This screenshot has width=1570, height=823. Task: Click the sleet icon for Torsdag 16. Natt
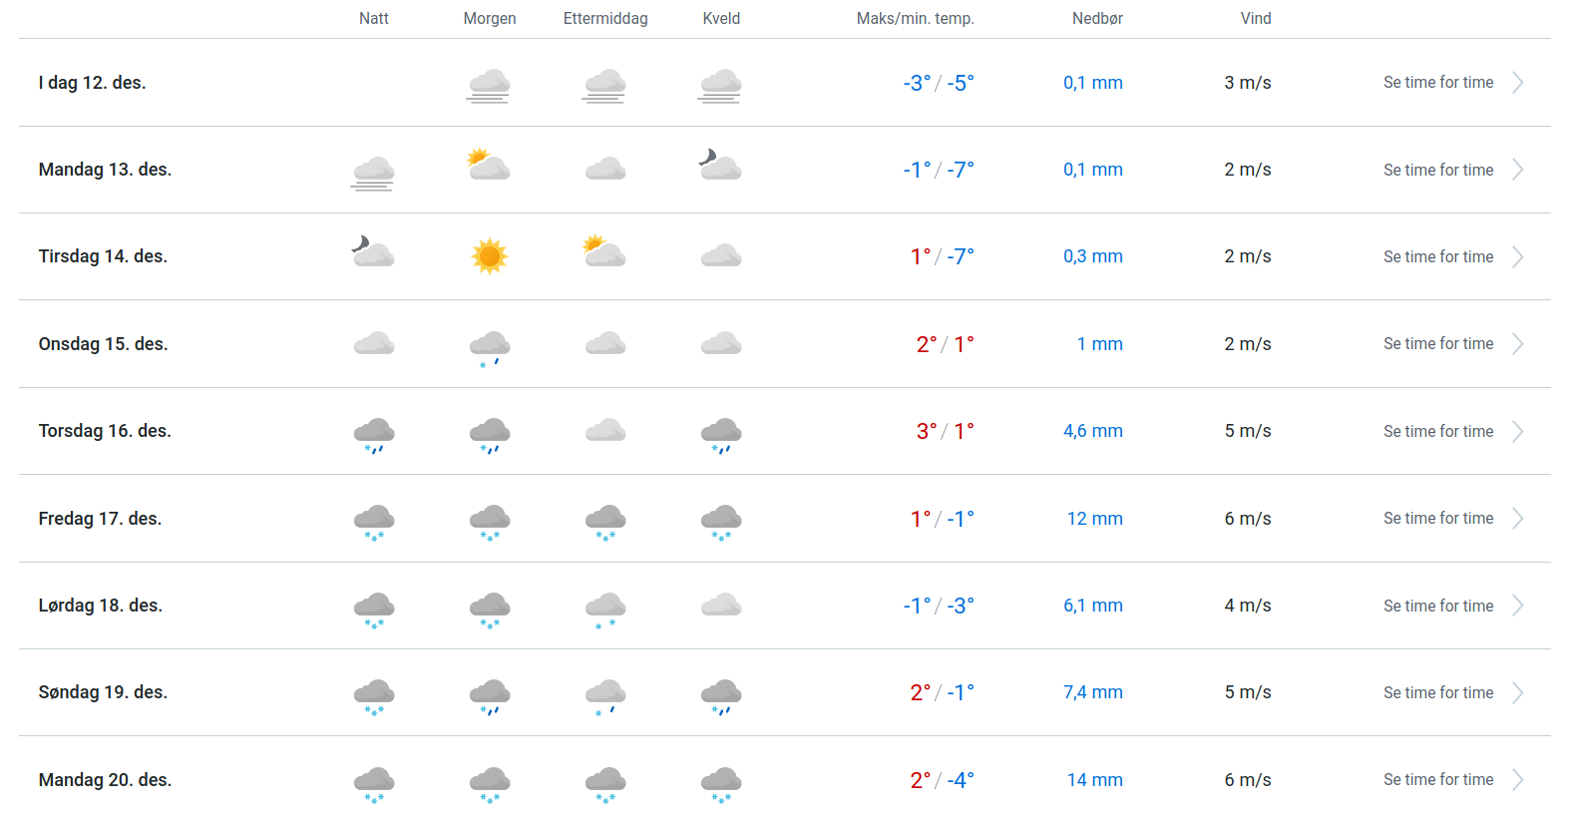pyautogui.click(x=374, y=435)
